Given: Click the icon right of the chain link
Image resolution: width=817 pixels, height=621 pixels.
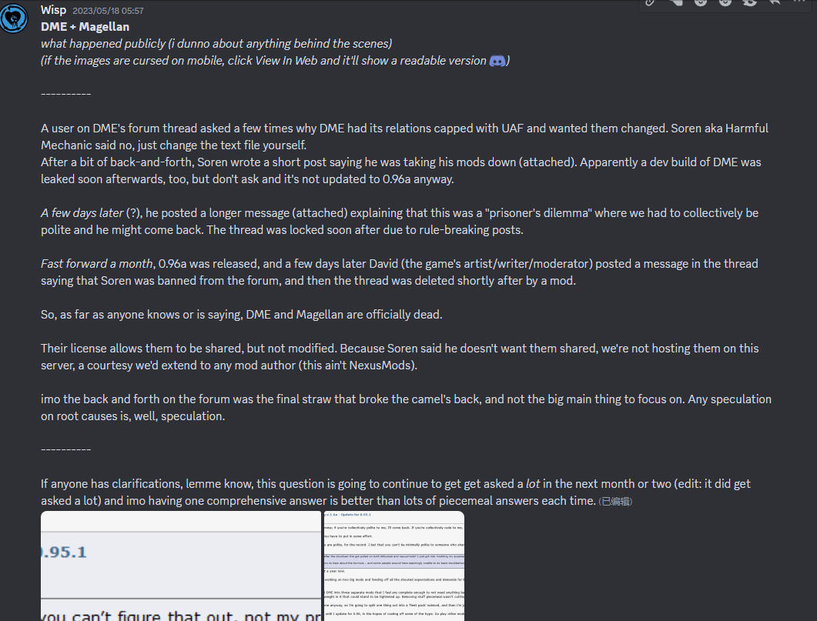Looking at the screenshot, I should pyautogui.click(x=676, y=2).
